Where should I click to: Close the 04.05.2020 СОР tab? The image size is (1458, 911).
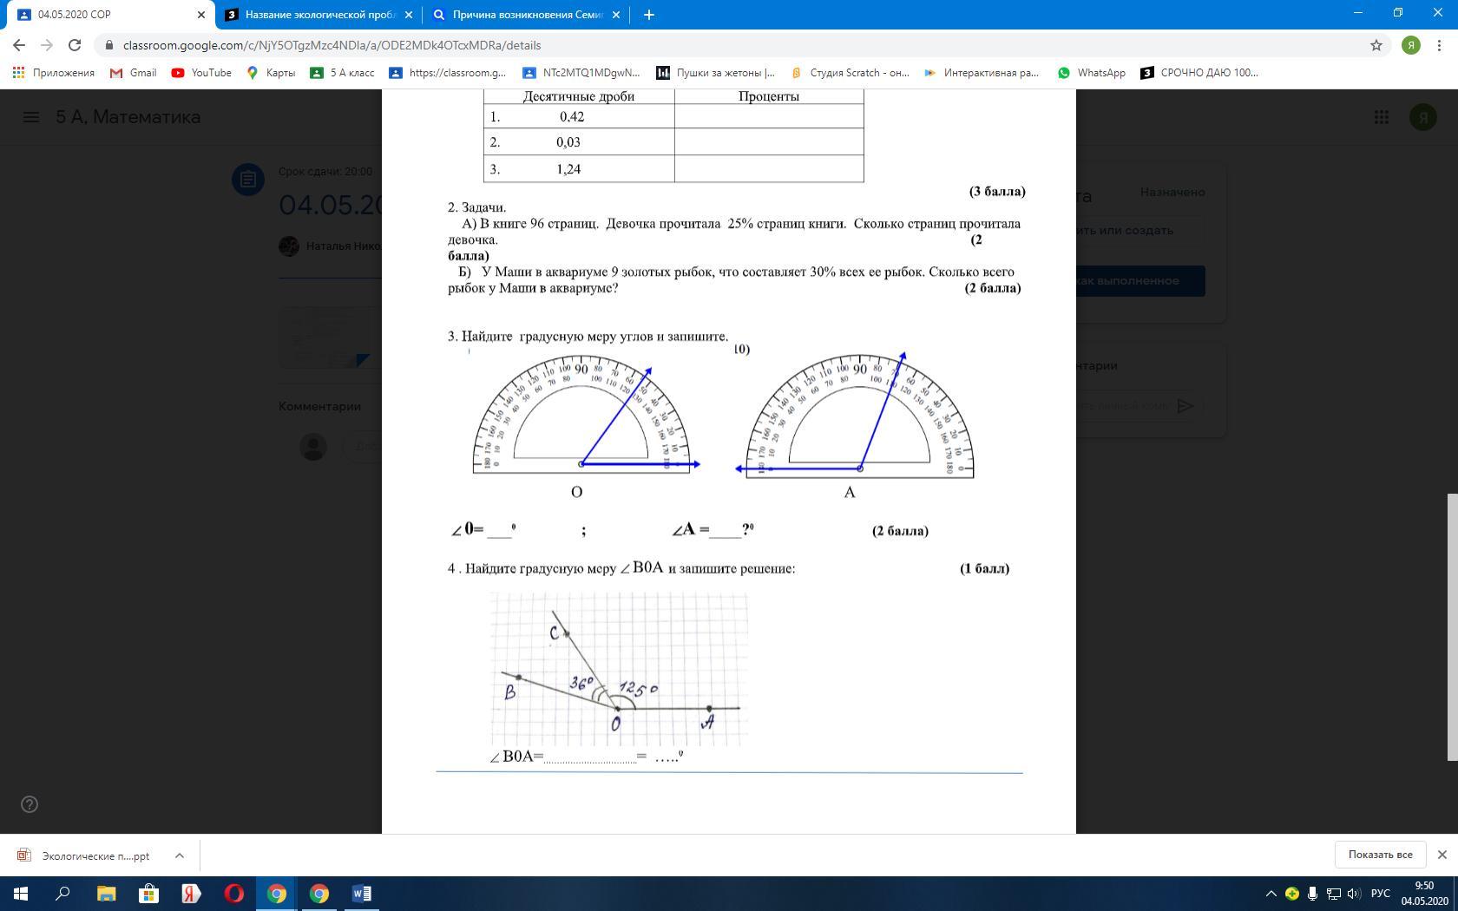click(200, 15)
